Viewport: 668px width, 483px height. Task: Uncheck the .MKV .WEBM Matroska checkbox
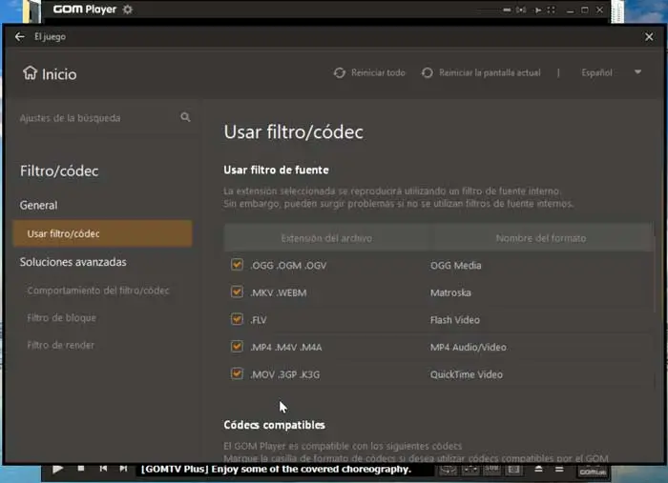click(237, 292)
